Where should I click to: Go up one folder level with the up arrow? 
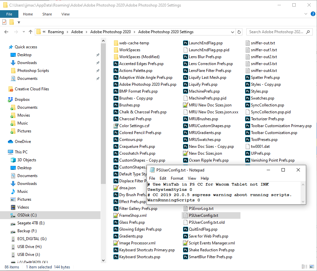[x=31, y=32]
